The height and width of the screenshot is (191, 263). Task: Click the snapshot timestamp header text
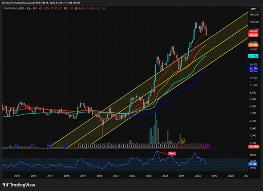click(x=41, y=3)
